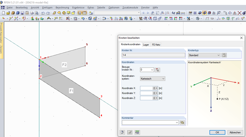
Task: Open the arrow menu beside Koordinate Z
Action: click(157, 98)
